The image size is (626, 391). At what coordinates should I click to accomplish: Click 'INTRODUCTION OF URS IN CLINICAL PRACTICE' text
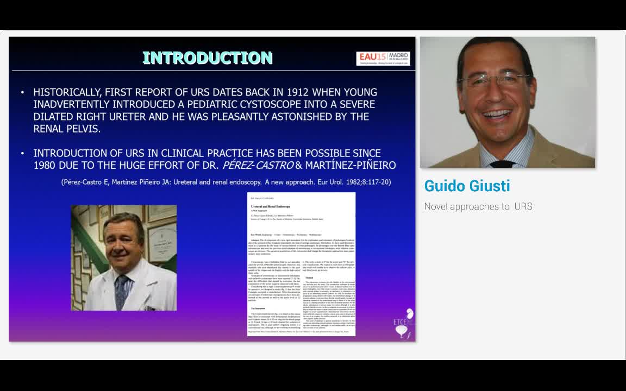coord(206,153)
